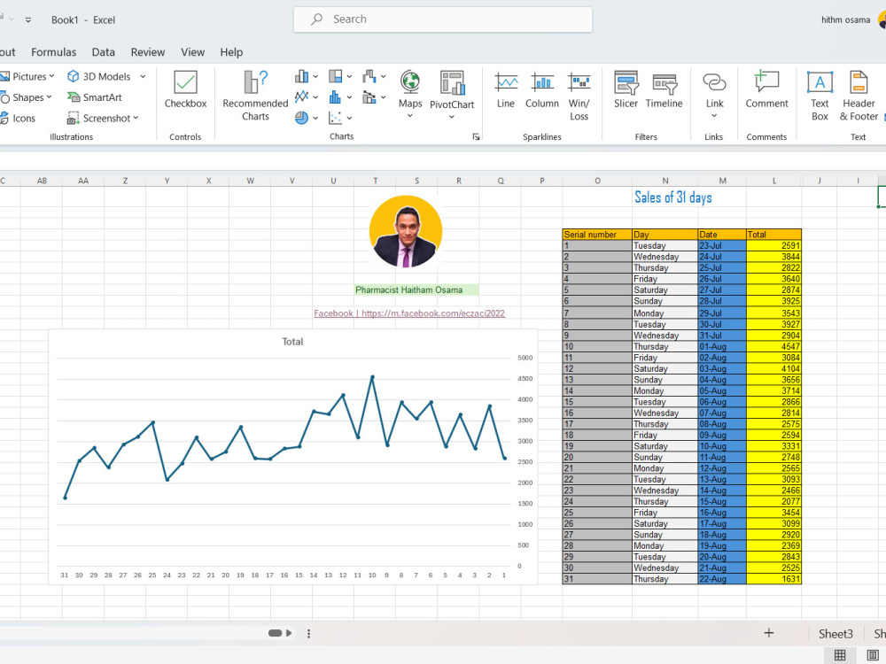Viewport: 886px width, 664px height.
Task: Open the View tab
Action: point(192,52)
